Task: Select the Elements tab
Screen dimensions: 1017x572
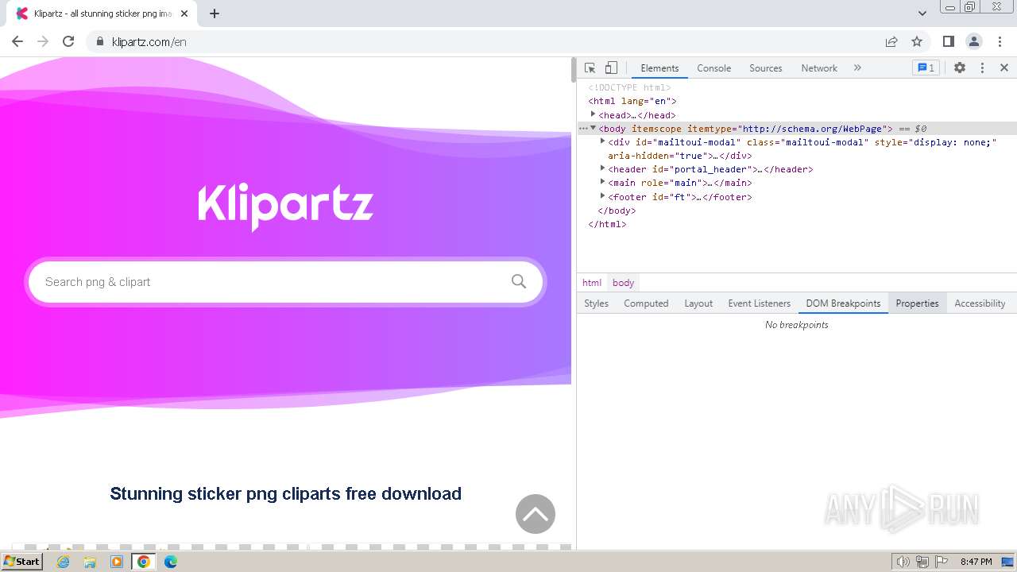Action: tap(659, 68)
